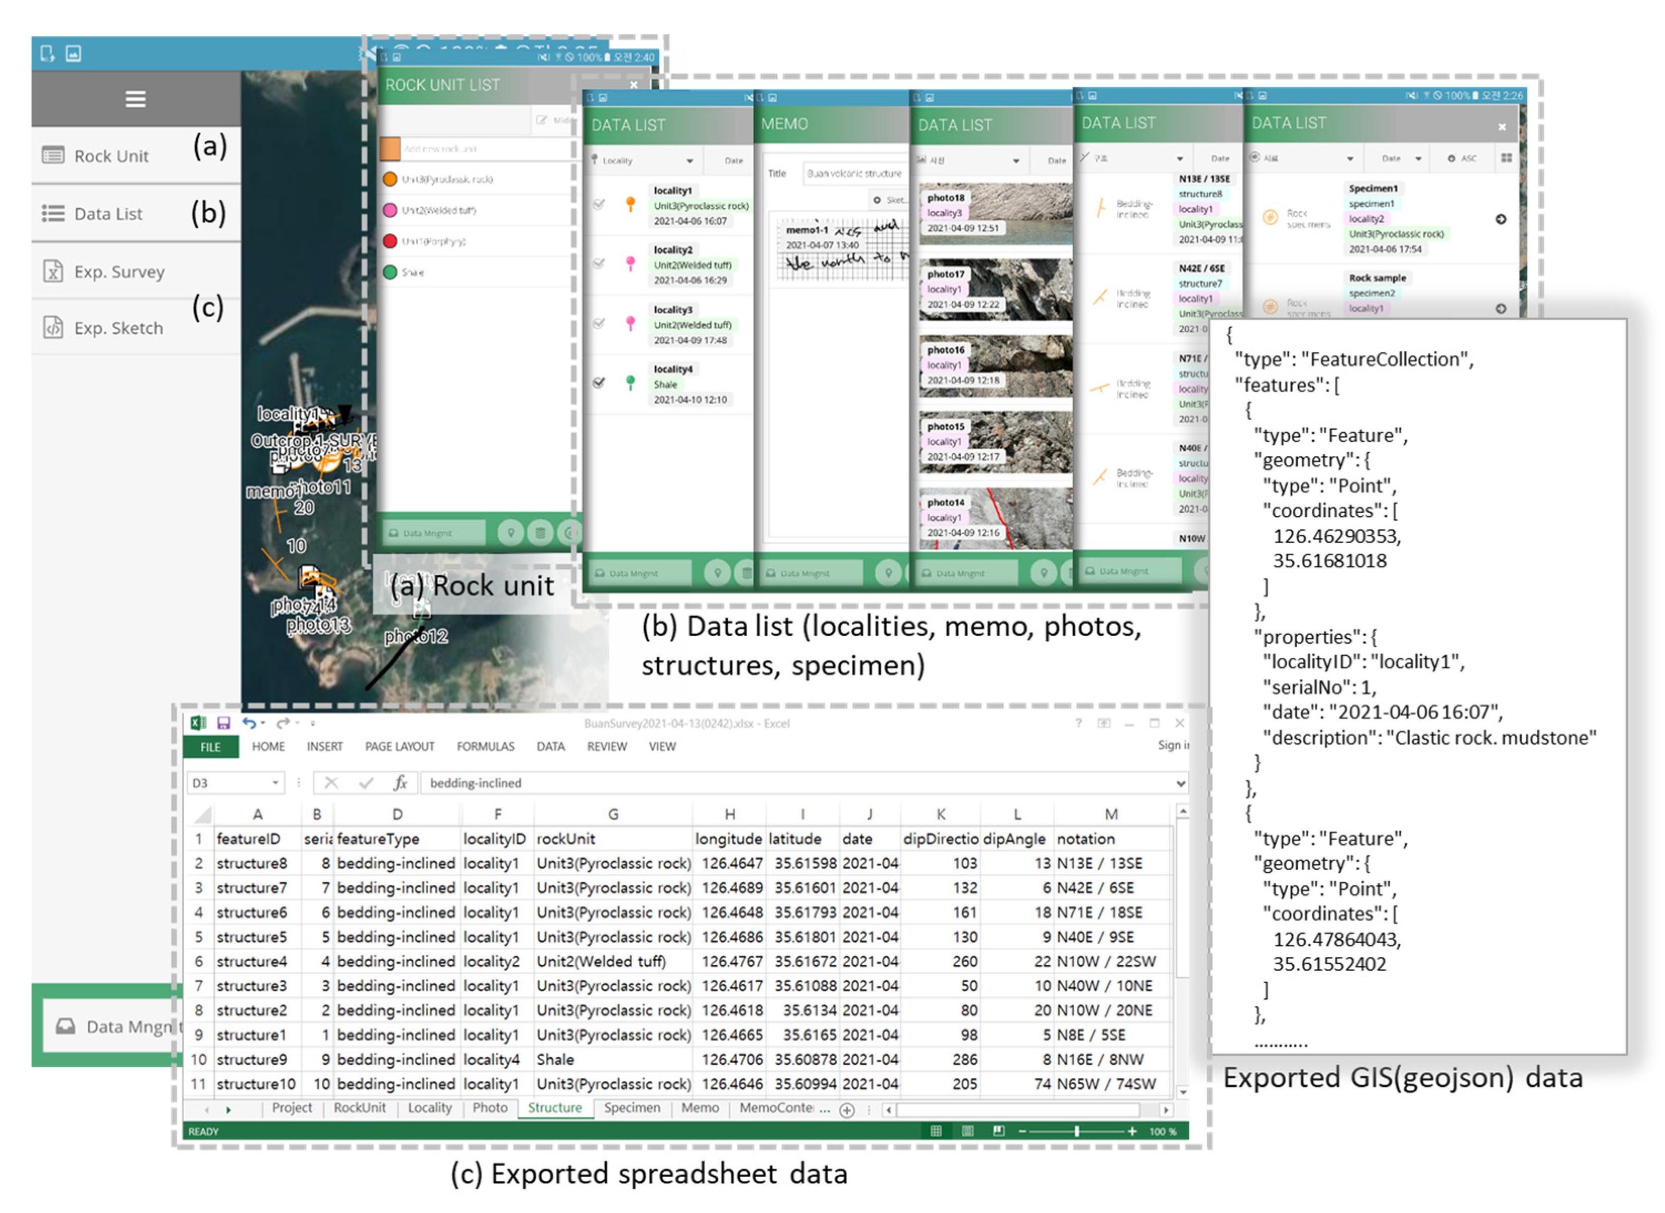Click the arrow icon beside Specimen1 entry
Screen dimensions: 1665x1213
click(x=1501, y=219)
